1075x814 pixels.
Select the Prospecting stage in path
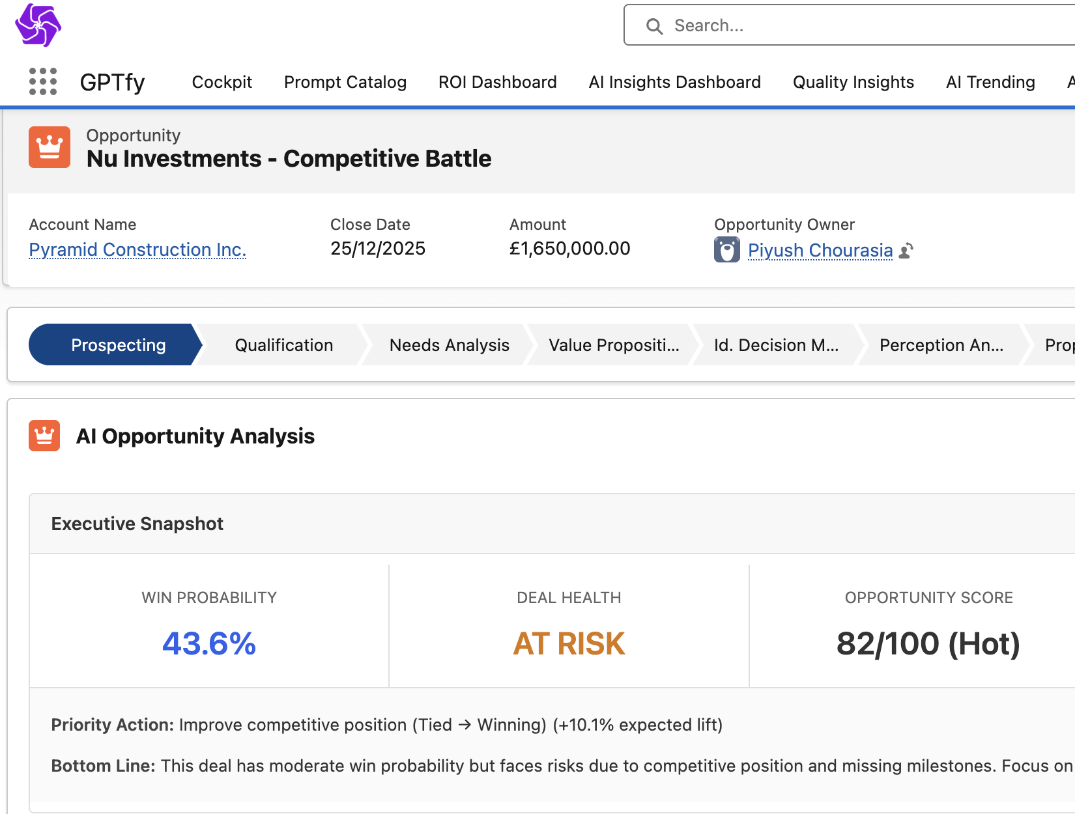118,345
